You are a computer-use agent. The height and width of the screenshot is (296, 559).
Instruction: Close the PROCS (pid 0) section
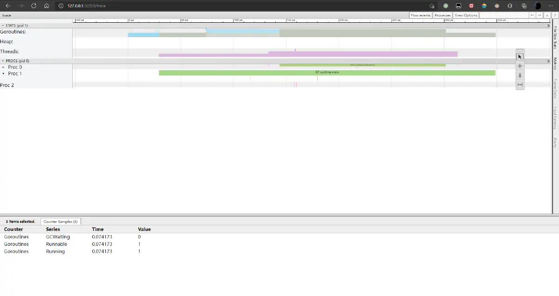(548, 61)
